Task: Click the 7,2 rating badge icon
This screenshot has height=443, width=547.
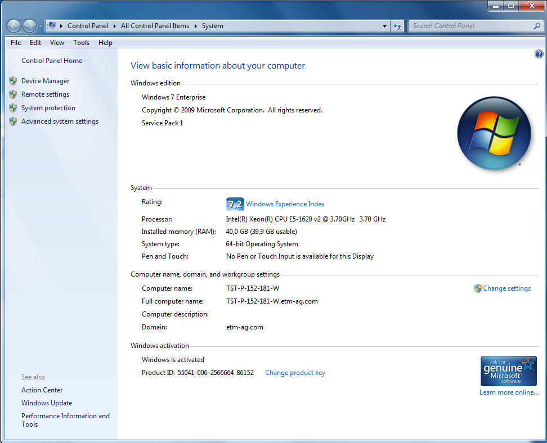Action: [x=235, y=204]
